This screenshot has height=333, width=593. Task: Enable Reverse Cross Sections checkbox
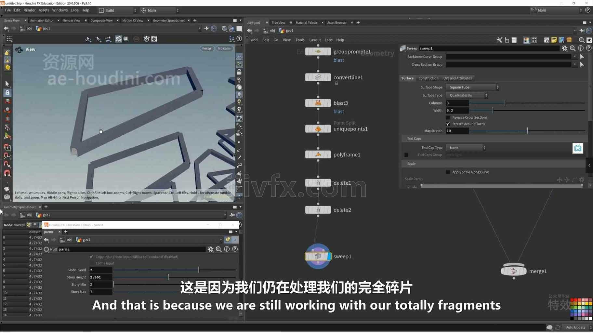(448, 117)
